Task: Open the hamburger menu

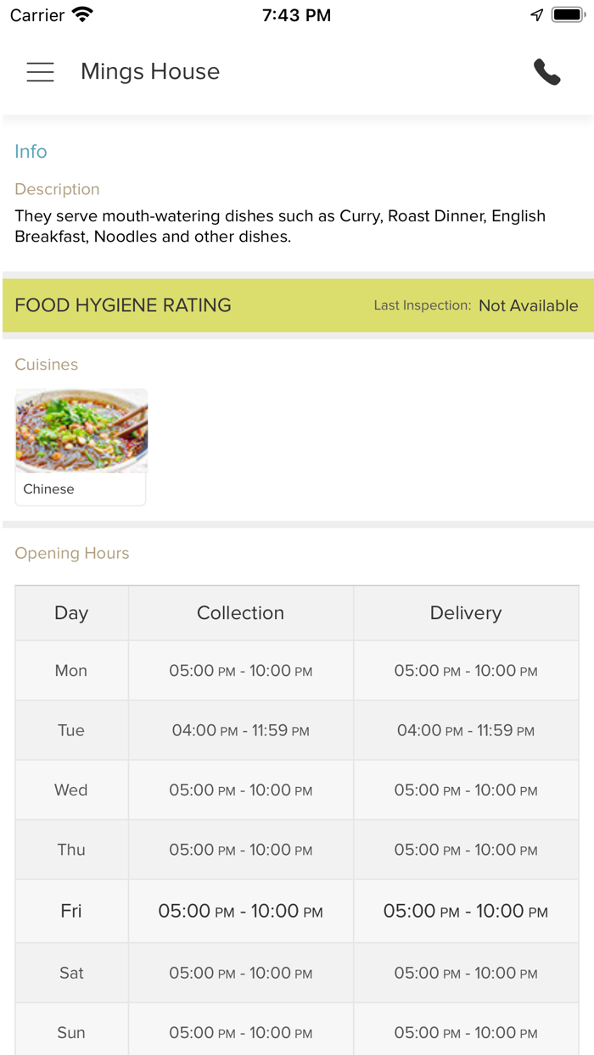Action: 40,72
